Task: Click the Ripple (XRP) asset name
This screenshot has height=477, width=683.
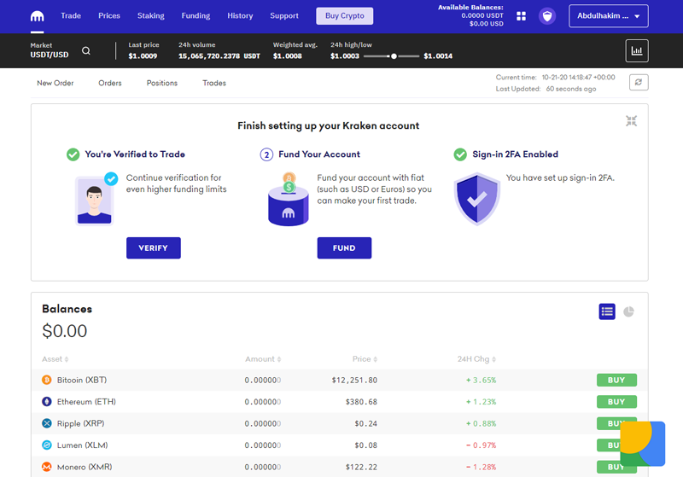Action: (x=80, y=423)
